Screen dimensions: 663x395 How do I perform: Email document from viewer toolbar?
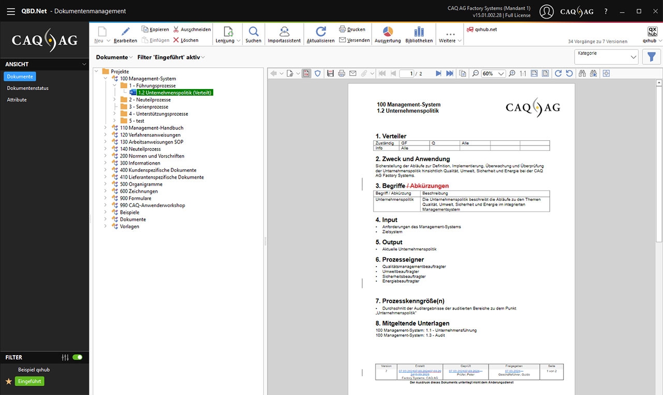pyautogui.click(x=353, y=74)
